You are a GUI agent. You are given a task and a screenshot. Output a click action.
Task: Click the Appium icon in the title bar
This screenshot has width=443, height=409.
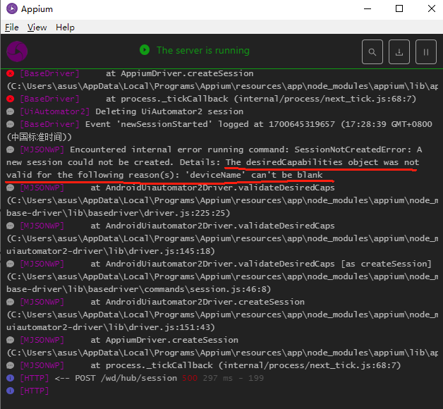[10, 10]
